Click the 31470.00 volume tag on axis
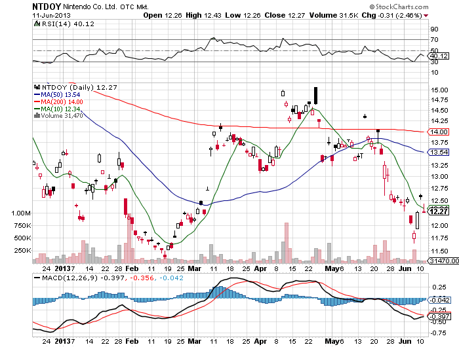The width and height of the screenshot is (459, 347). coord(443,261)
